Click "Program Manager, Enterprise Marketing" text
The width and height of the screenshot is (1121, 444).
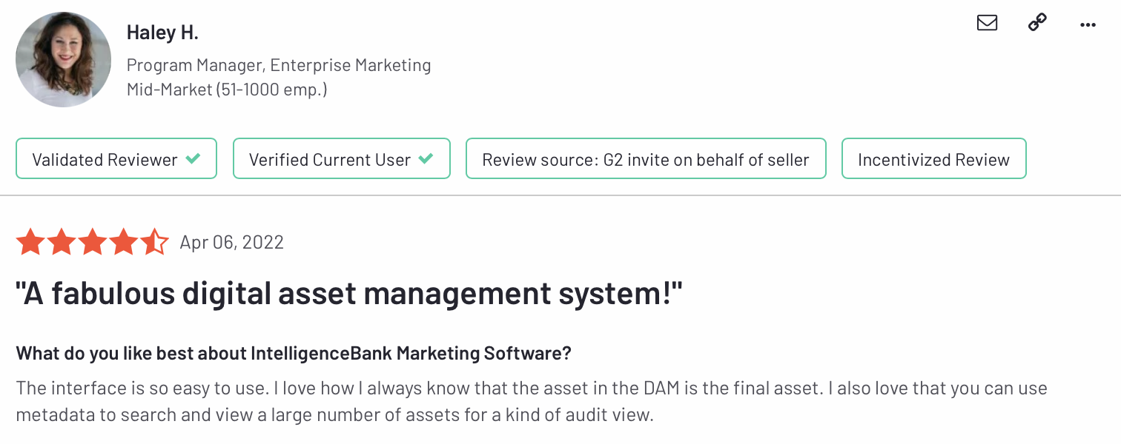tap(279, 65)
